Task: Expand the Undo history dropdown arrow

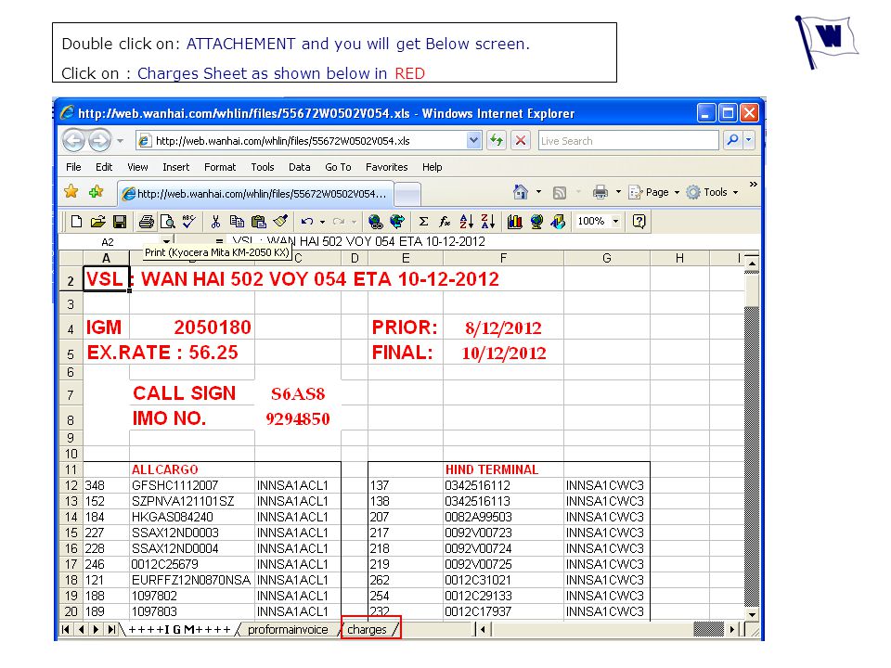Action: [x=322, y=222]
